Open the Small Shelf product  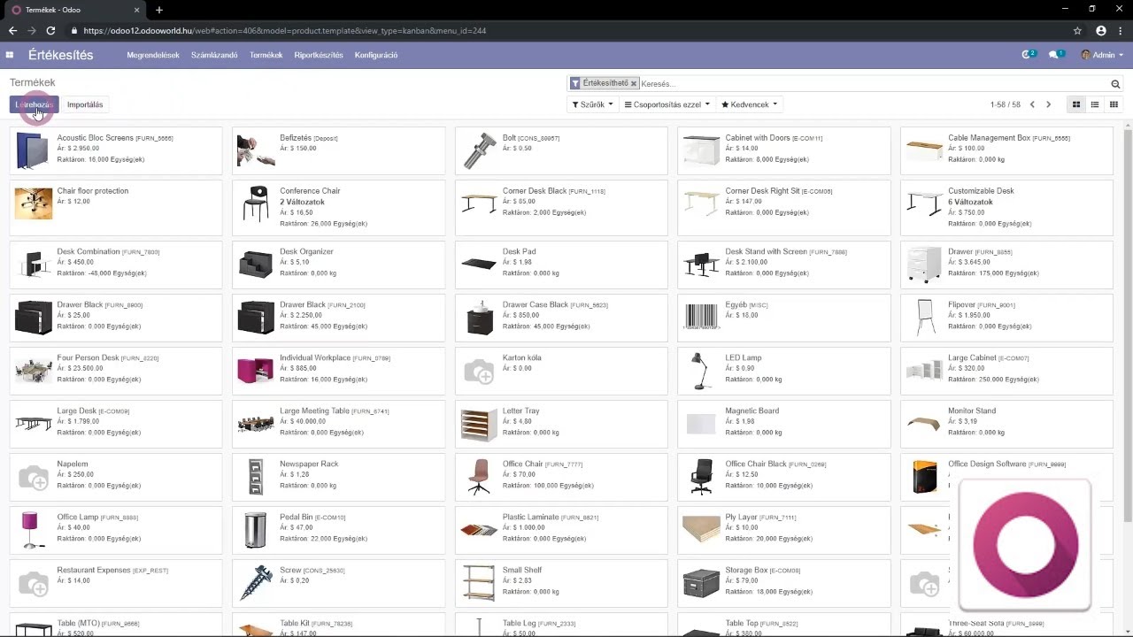click(x=561, y=582)
